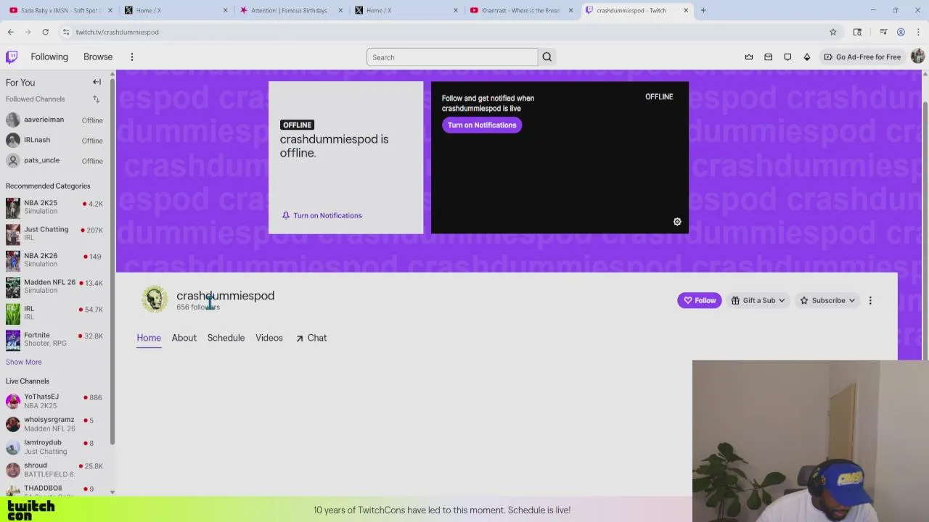Switch to the About channel tab
Image resolution: width=929 pixels, height=522 pixels.
(184, 338)
